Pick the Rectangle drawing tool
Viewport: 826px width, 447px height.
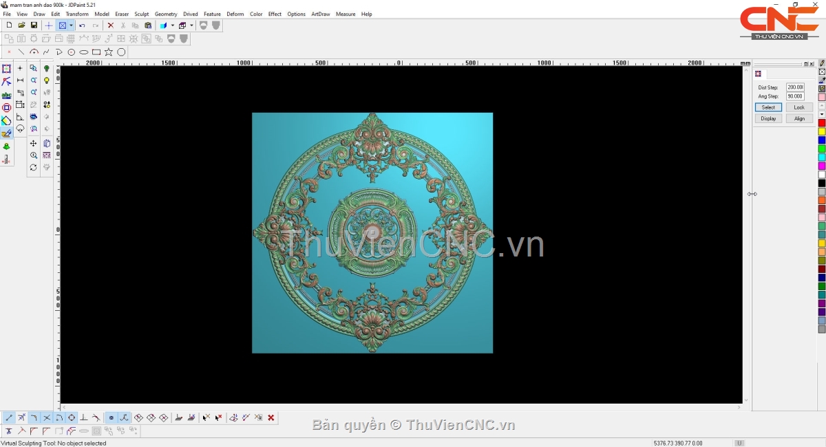click(x=96, y=52)
